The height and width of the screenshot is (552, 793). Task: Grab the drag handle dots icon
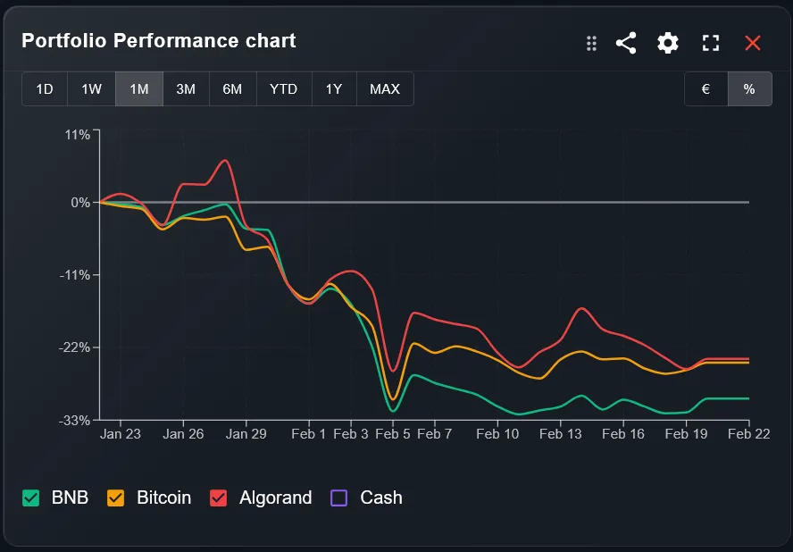click(x=590, y=42)
